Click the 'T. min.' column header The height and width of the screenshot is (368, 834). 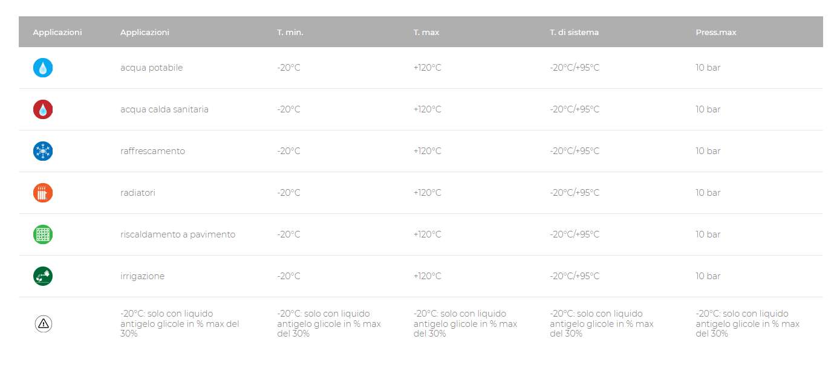click(x=290, y=32)
